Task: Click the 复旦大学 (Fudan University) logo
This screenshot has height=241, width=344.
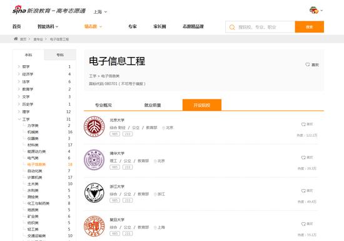Action: tap(94, 226)
